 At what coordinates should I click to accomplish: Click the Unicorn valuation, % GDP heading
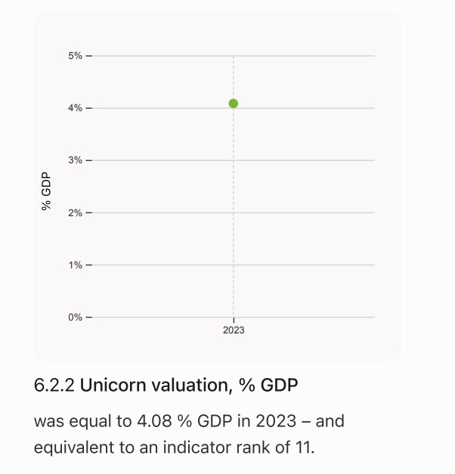click(189, 385)
